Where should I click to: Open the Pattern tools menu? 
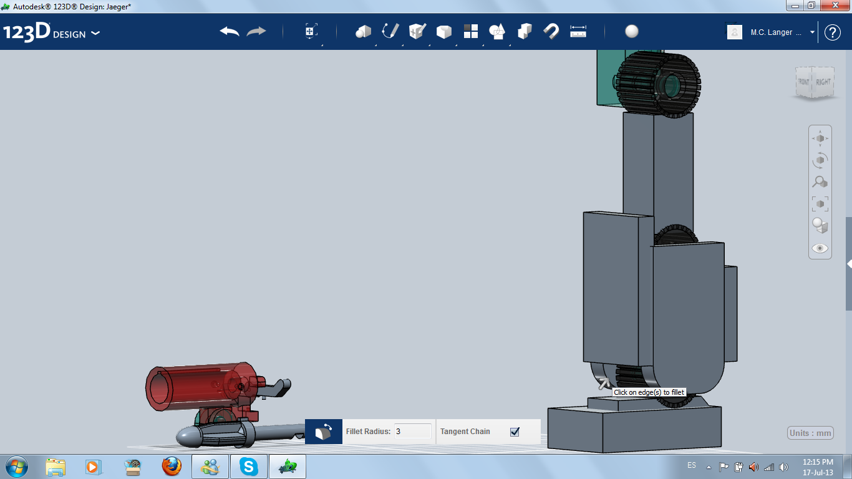(x=471, y=31)
